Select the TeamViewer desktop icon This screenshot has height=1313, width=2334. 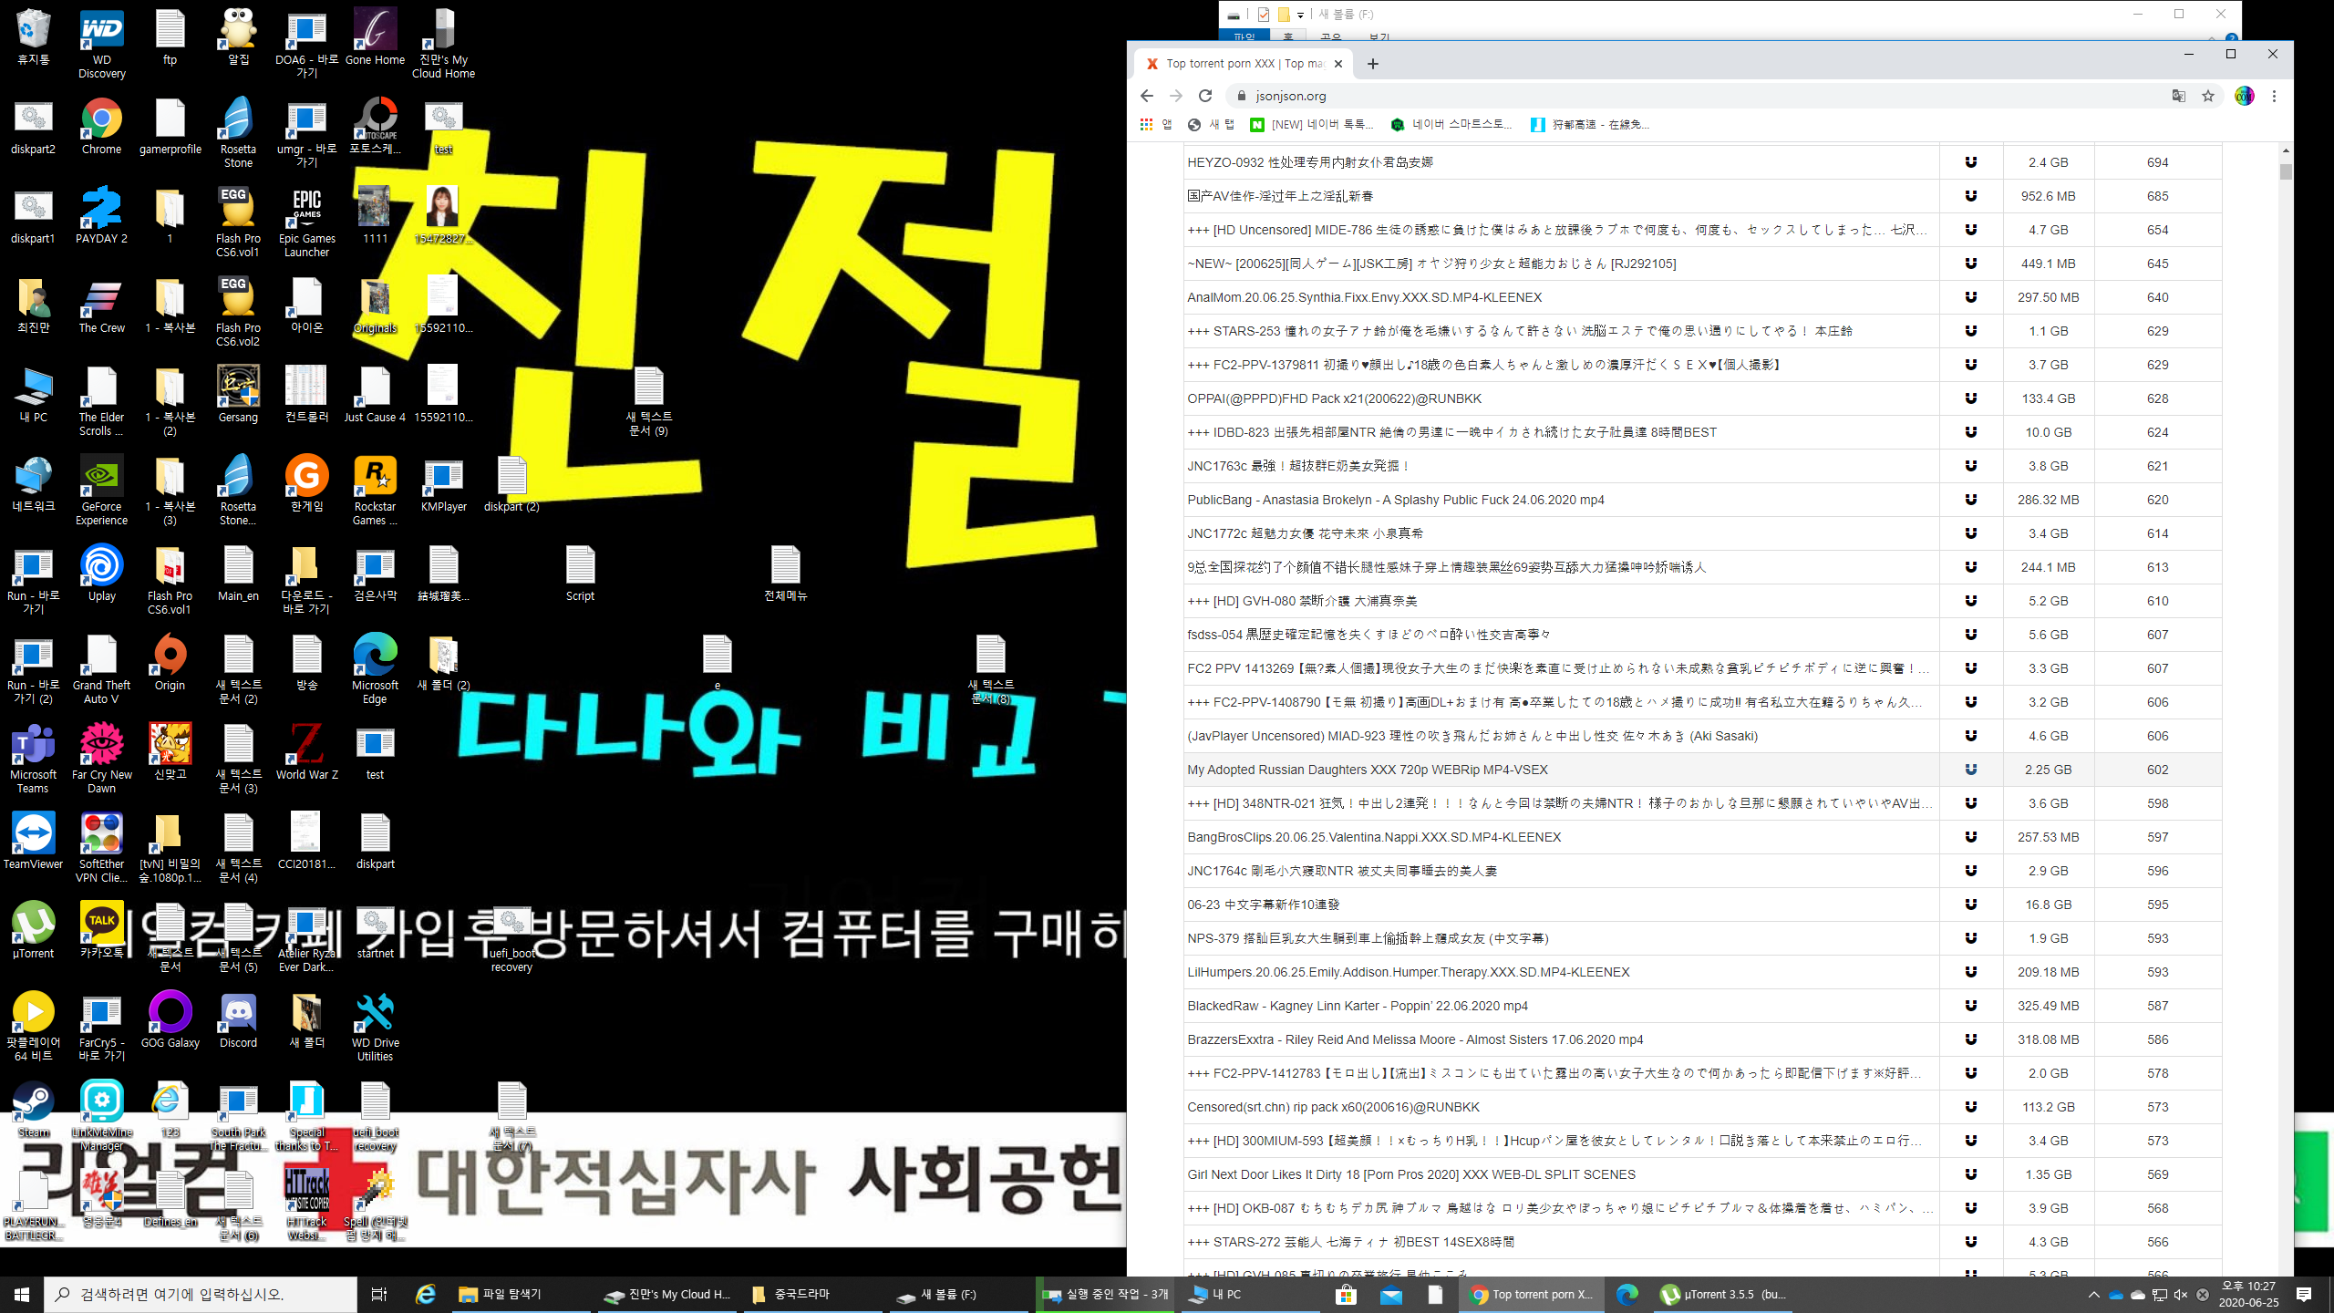point(33,842)
